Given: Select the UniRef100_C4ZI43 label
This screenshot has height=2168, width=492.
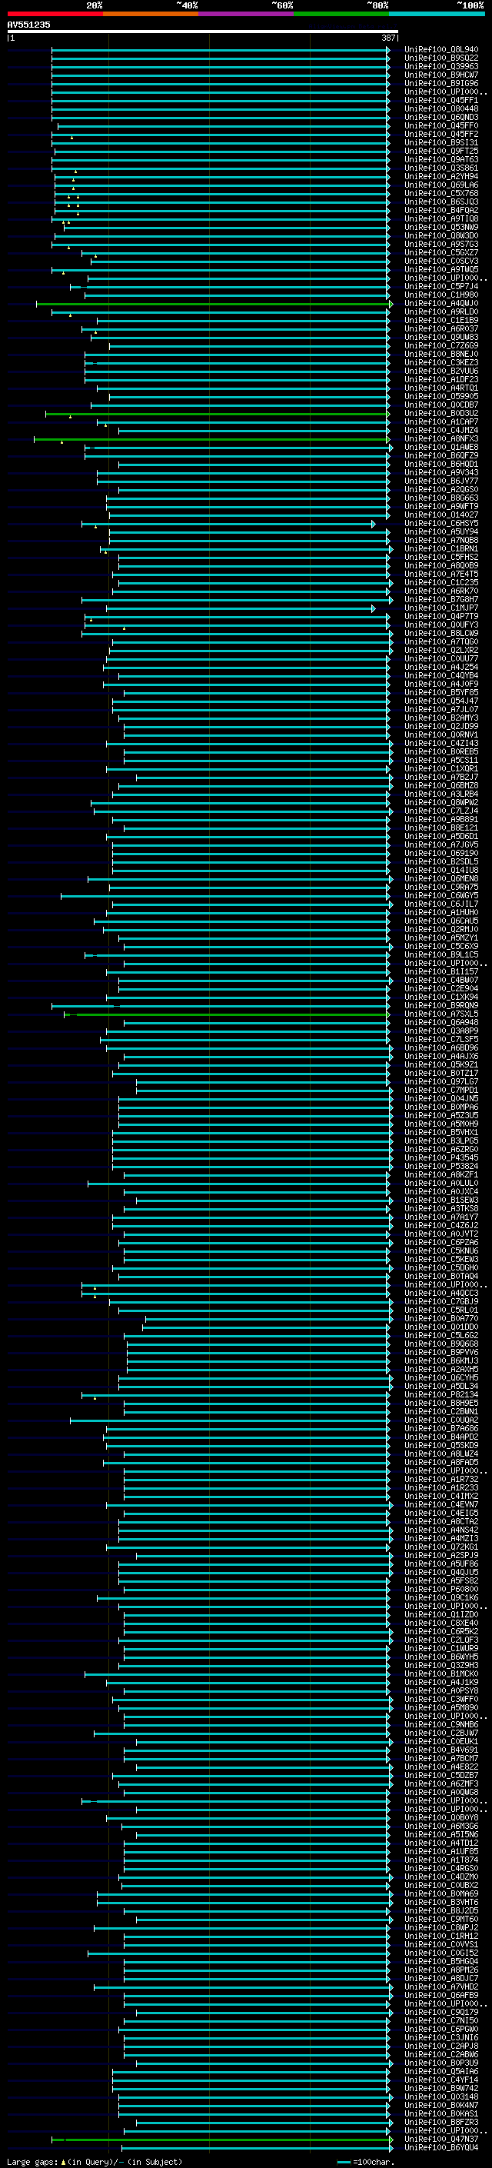Looking at the screenshot, I should pyautogui.click(x=441, y=744).
